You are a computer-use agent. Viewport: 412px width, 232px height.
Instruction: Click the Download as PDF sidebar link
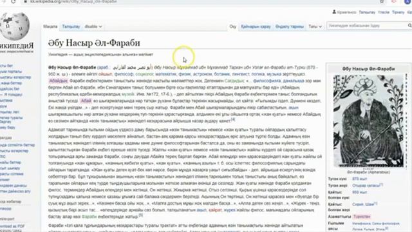(x=12, y=226)
